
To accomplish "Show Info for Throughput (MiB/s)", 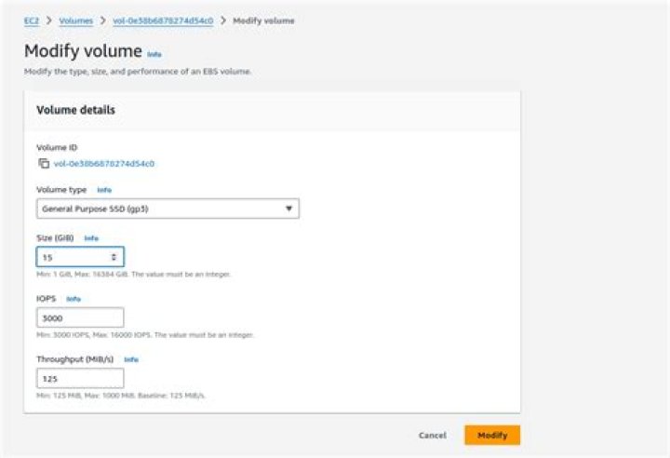I will [131, 359].
